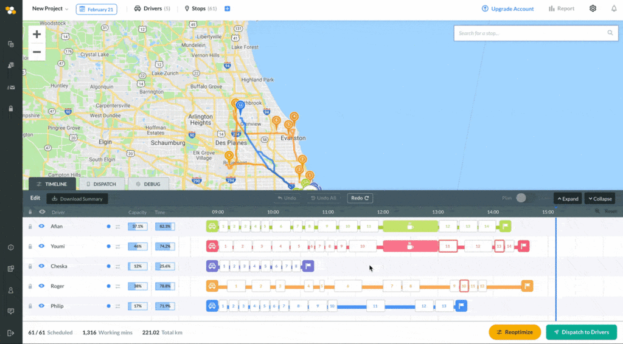Open the Debug tab
623x344 pixels.
148,184
